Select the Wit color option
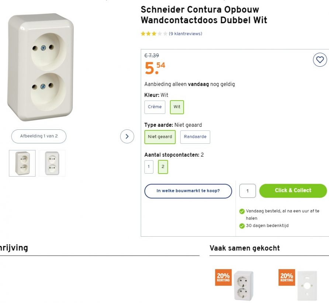This screenshot has height=303, width=329. 177,107
